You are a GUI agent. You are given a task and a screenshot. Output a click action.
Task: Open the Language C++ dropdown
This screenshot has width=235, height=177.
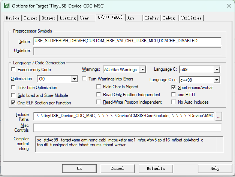pos(216,80)
